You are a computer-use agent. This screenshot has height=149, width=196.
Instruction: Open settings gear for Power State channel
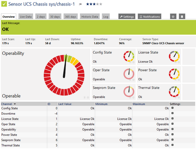[172, 134]
